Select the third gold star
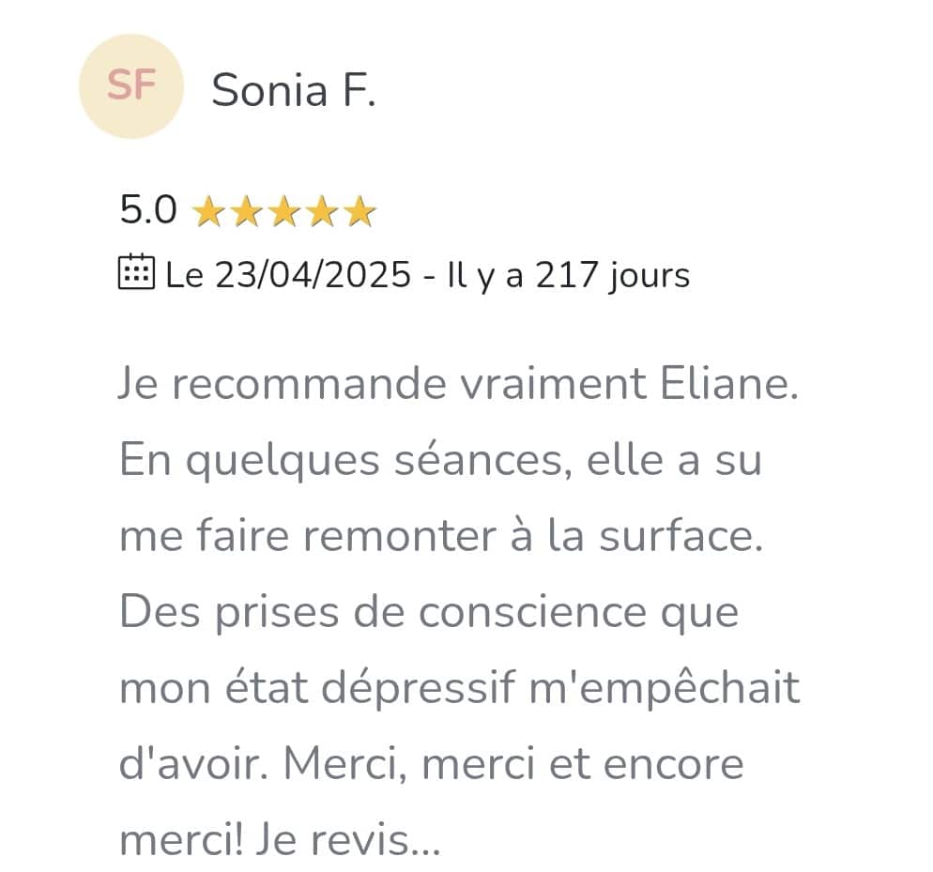Viewport: 933px width, 872px height. 283,213
